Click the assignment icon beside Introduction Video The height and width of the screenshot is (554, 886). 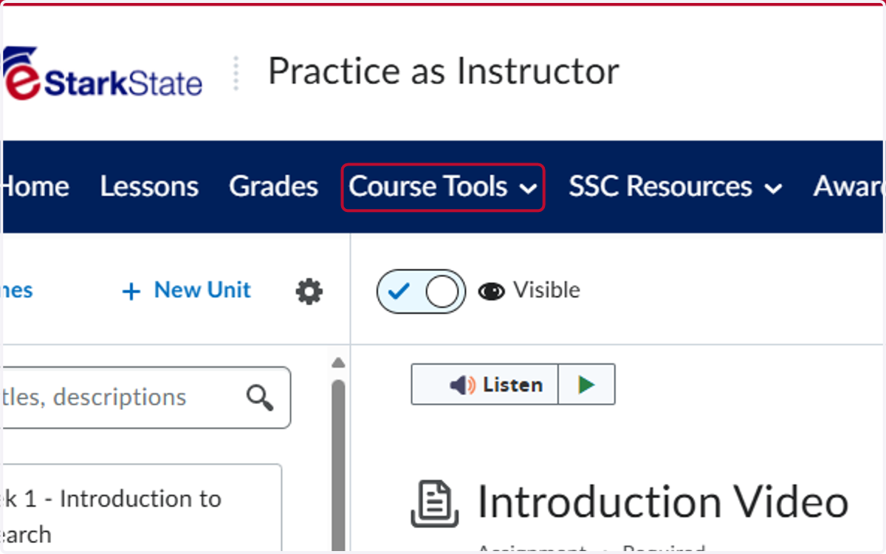click(x=434, y=503)
